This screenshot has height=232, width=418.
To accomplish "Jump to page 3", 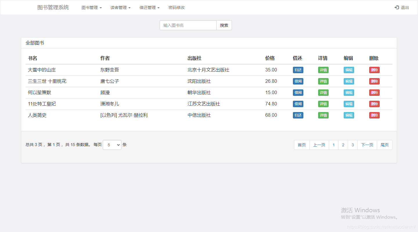I will pos(353,145).
